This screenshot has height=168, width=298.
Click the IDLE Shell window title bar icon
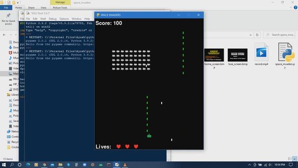(x=28, y=13)
